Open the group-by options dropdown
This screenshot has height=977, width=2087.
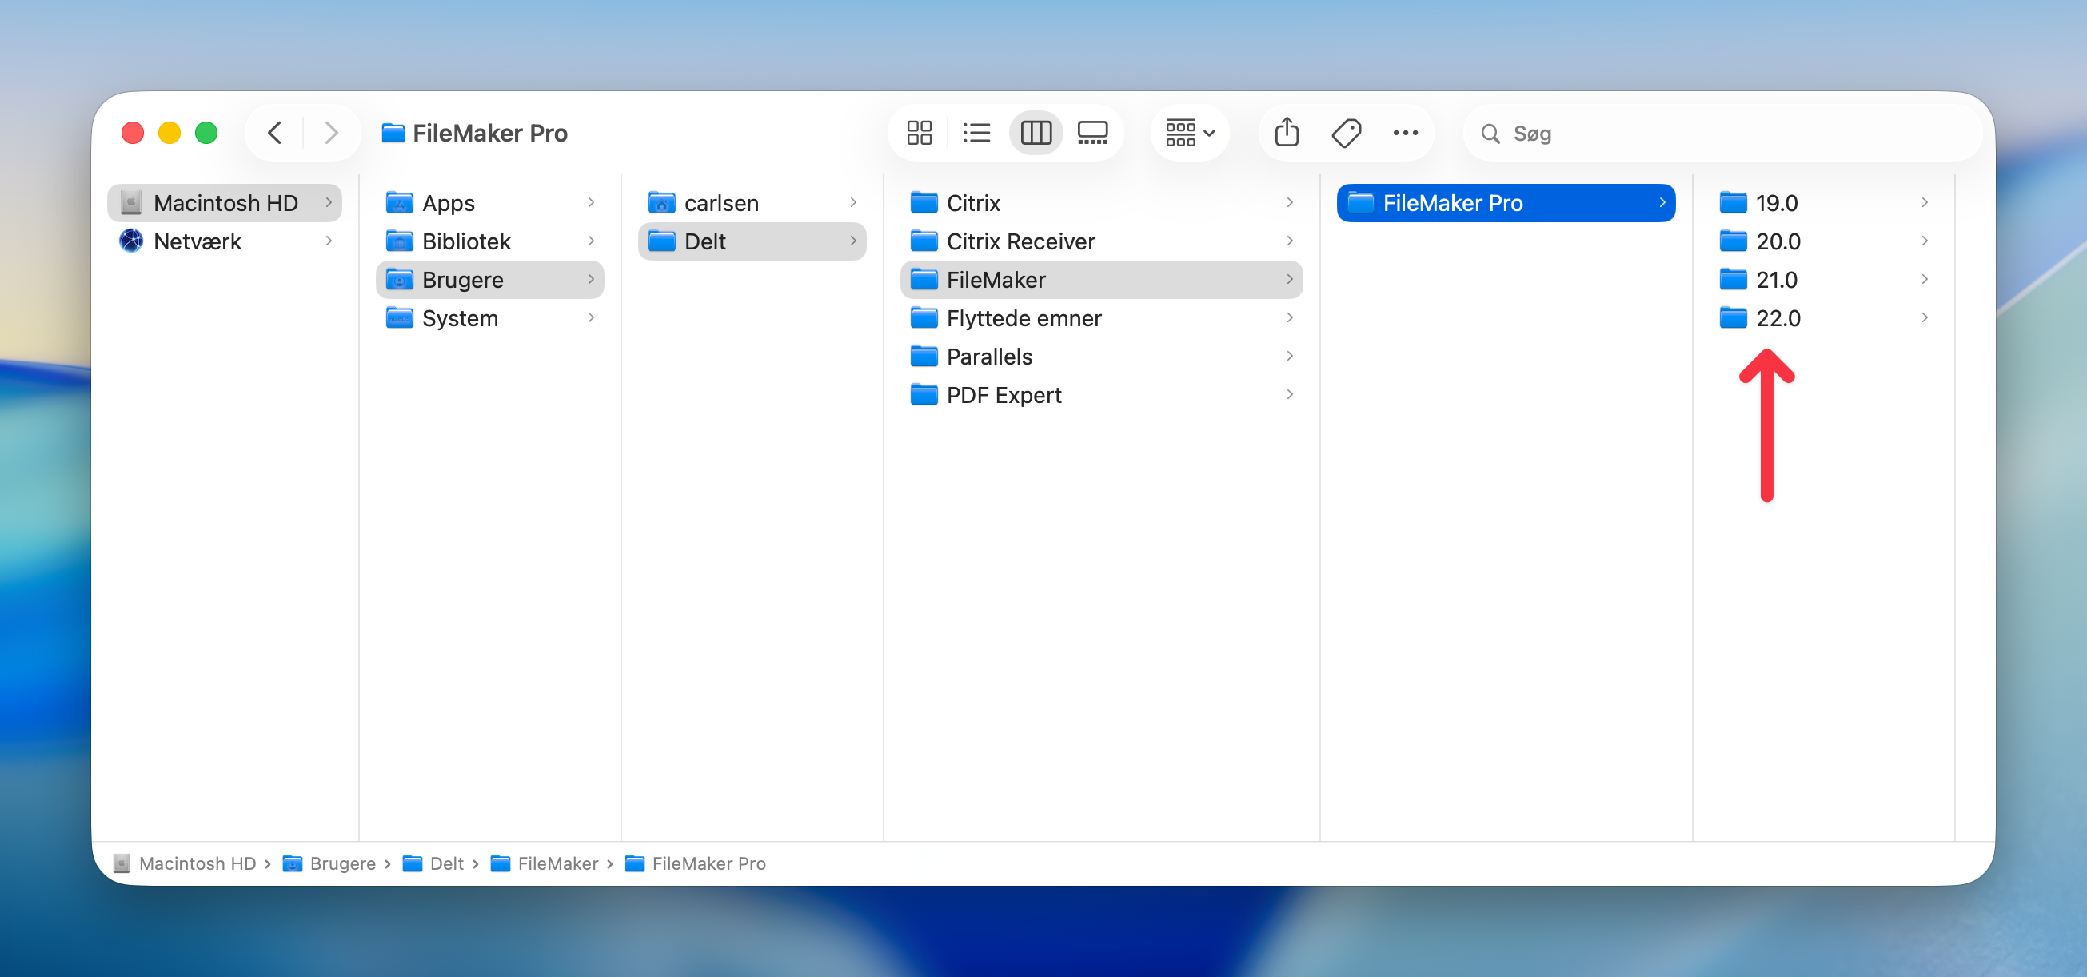click(x=1189, y=133)
